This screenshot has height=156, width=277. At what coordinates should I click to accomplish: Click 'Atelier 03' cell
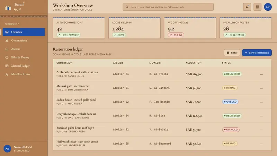pos(121,74)
